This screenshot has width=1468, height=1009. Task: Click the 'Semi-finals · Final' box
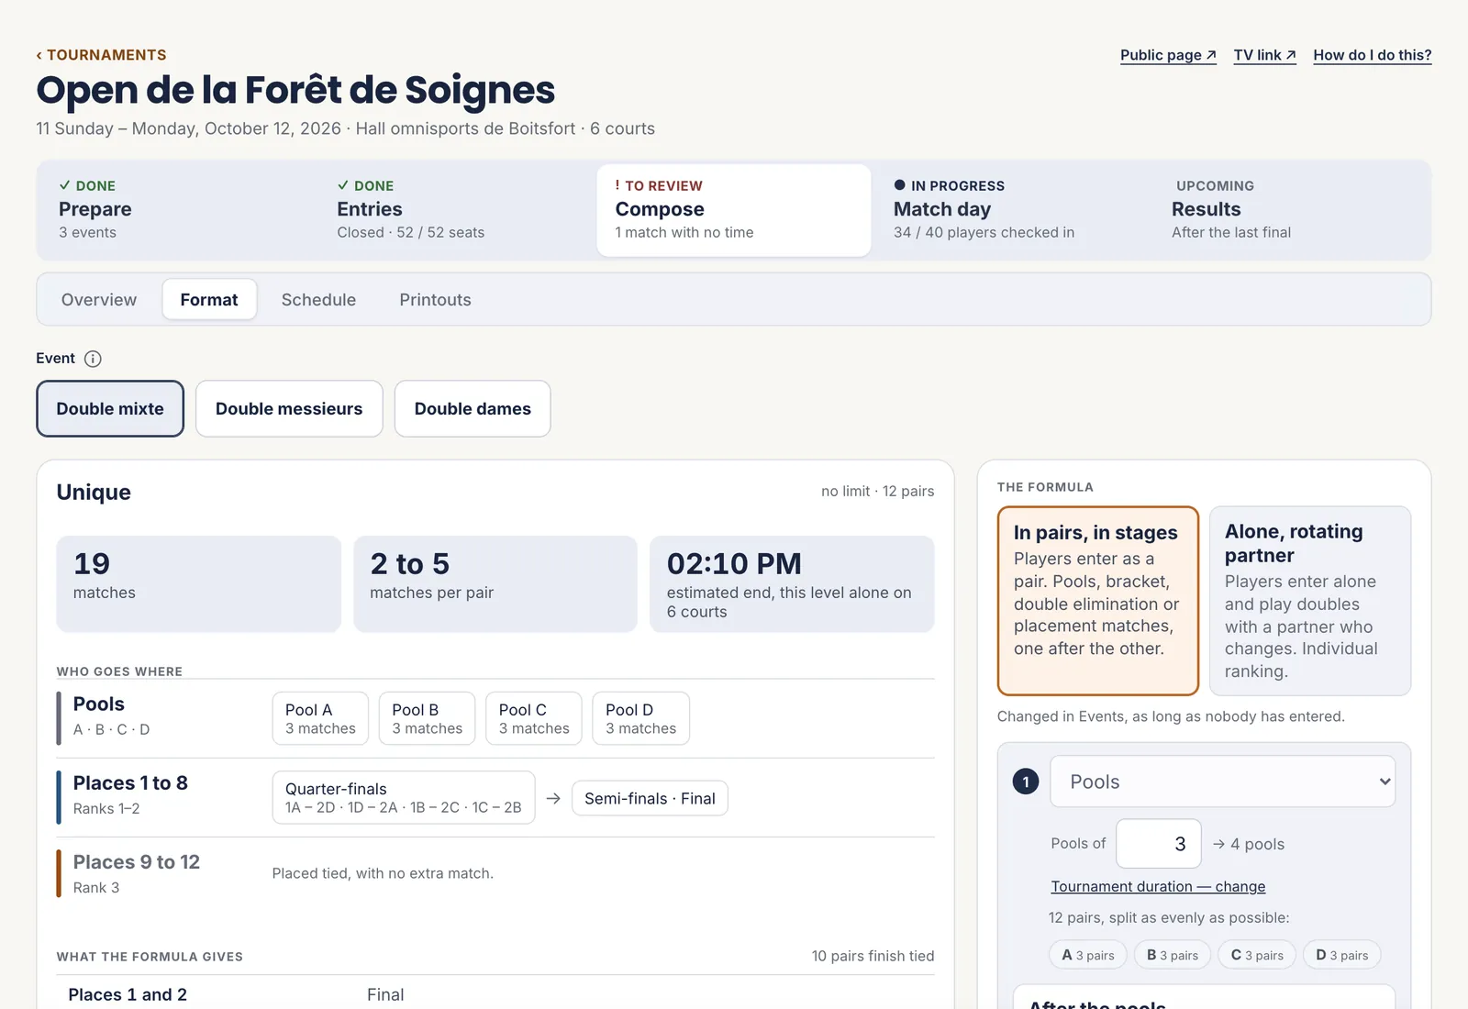(650, 798)
